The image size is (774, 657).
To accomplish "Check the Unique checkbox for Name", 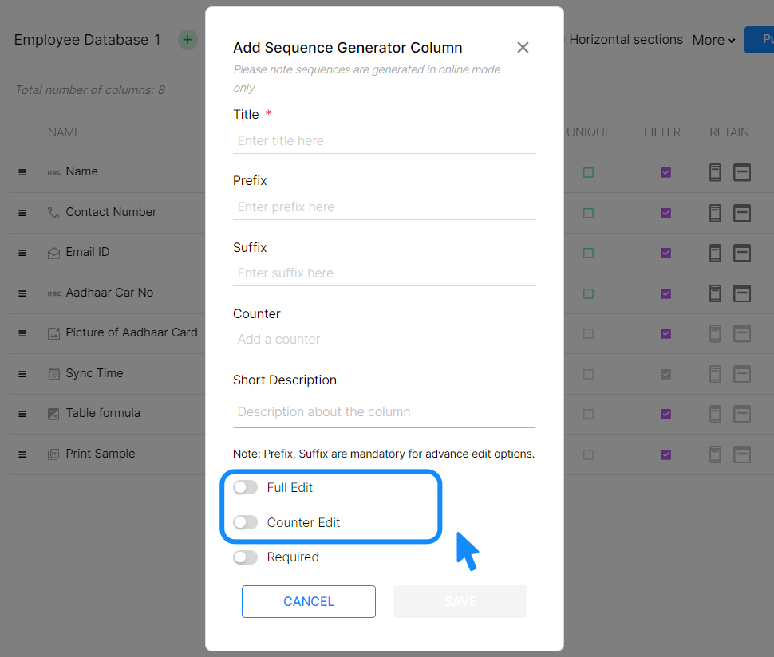I will pyautogui.click(x=588, y=172).
